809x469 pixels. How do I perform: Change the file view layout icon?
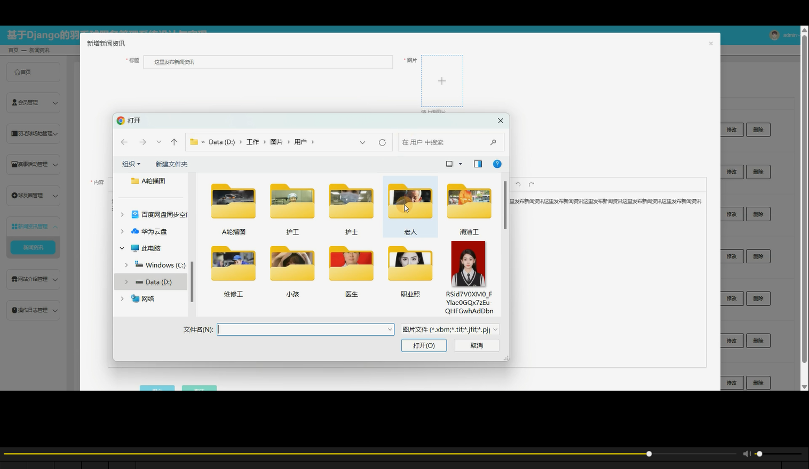449,164
